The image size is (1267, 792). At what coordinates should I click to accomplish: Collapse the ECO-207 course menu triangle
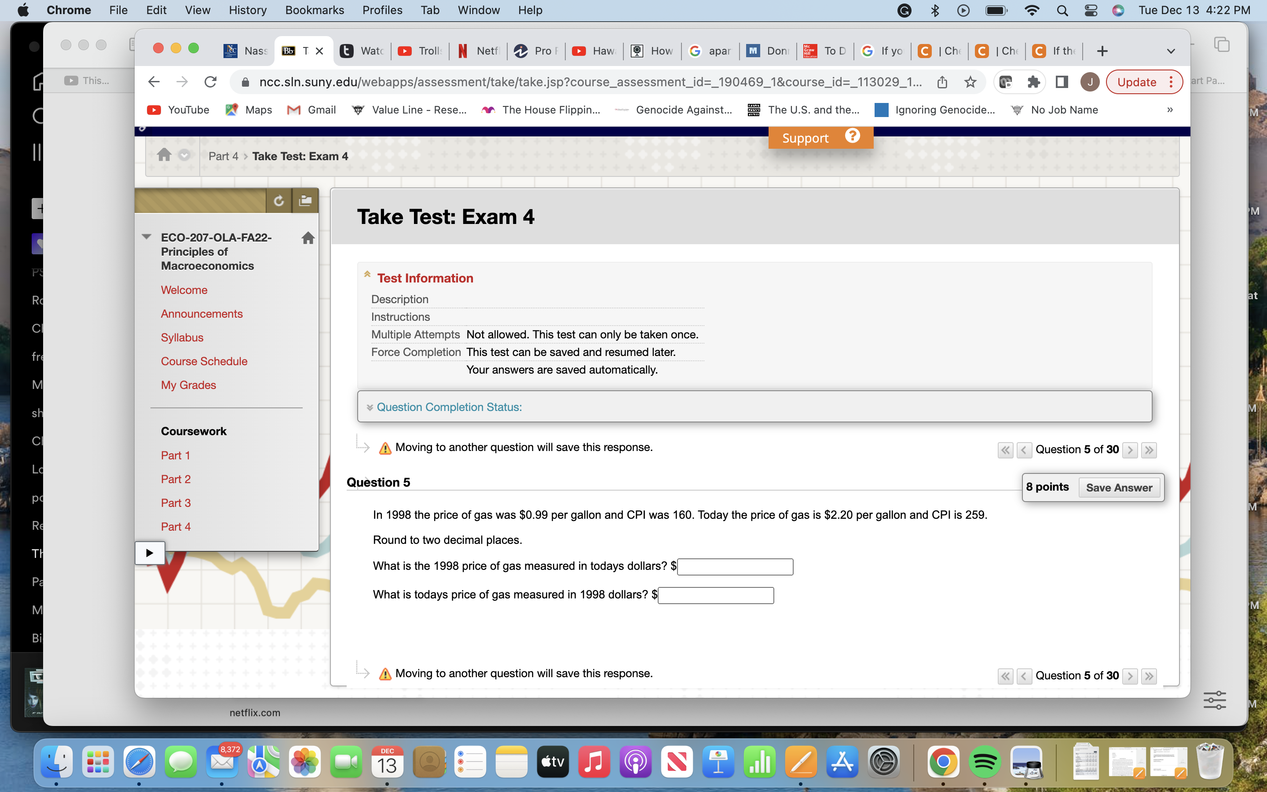click(x=146, y=237)
